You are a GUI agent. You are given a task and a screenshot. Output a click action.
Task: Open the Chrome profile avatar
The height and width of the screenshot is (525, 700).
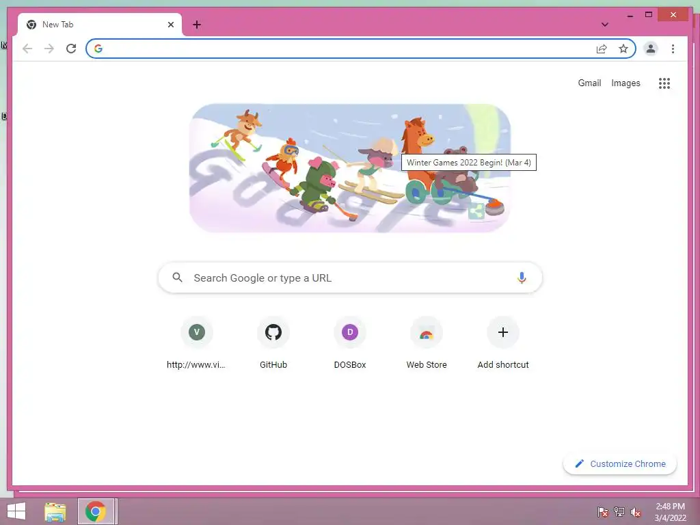tap(651, 49)
